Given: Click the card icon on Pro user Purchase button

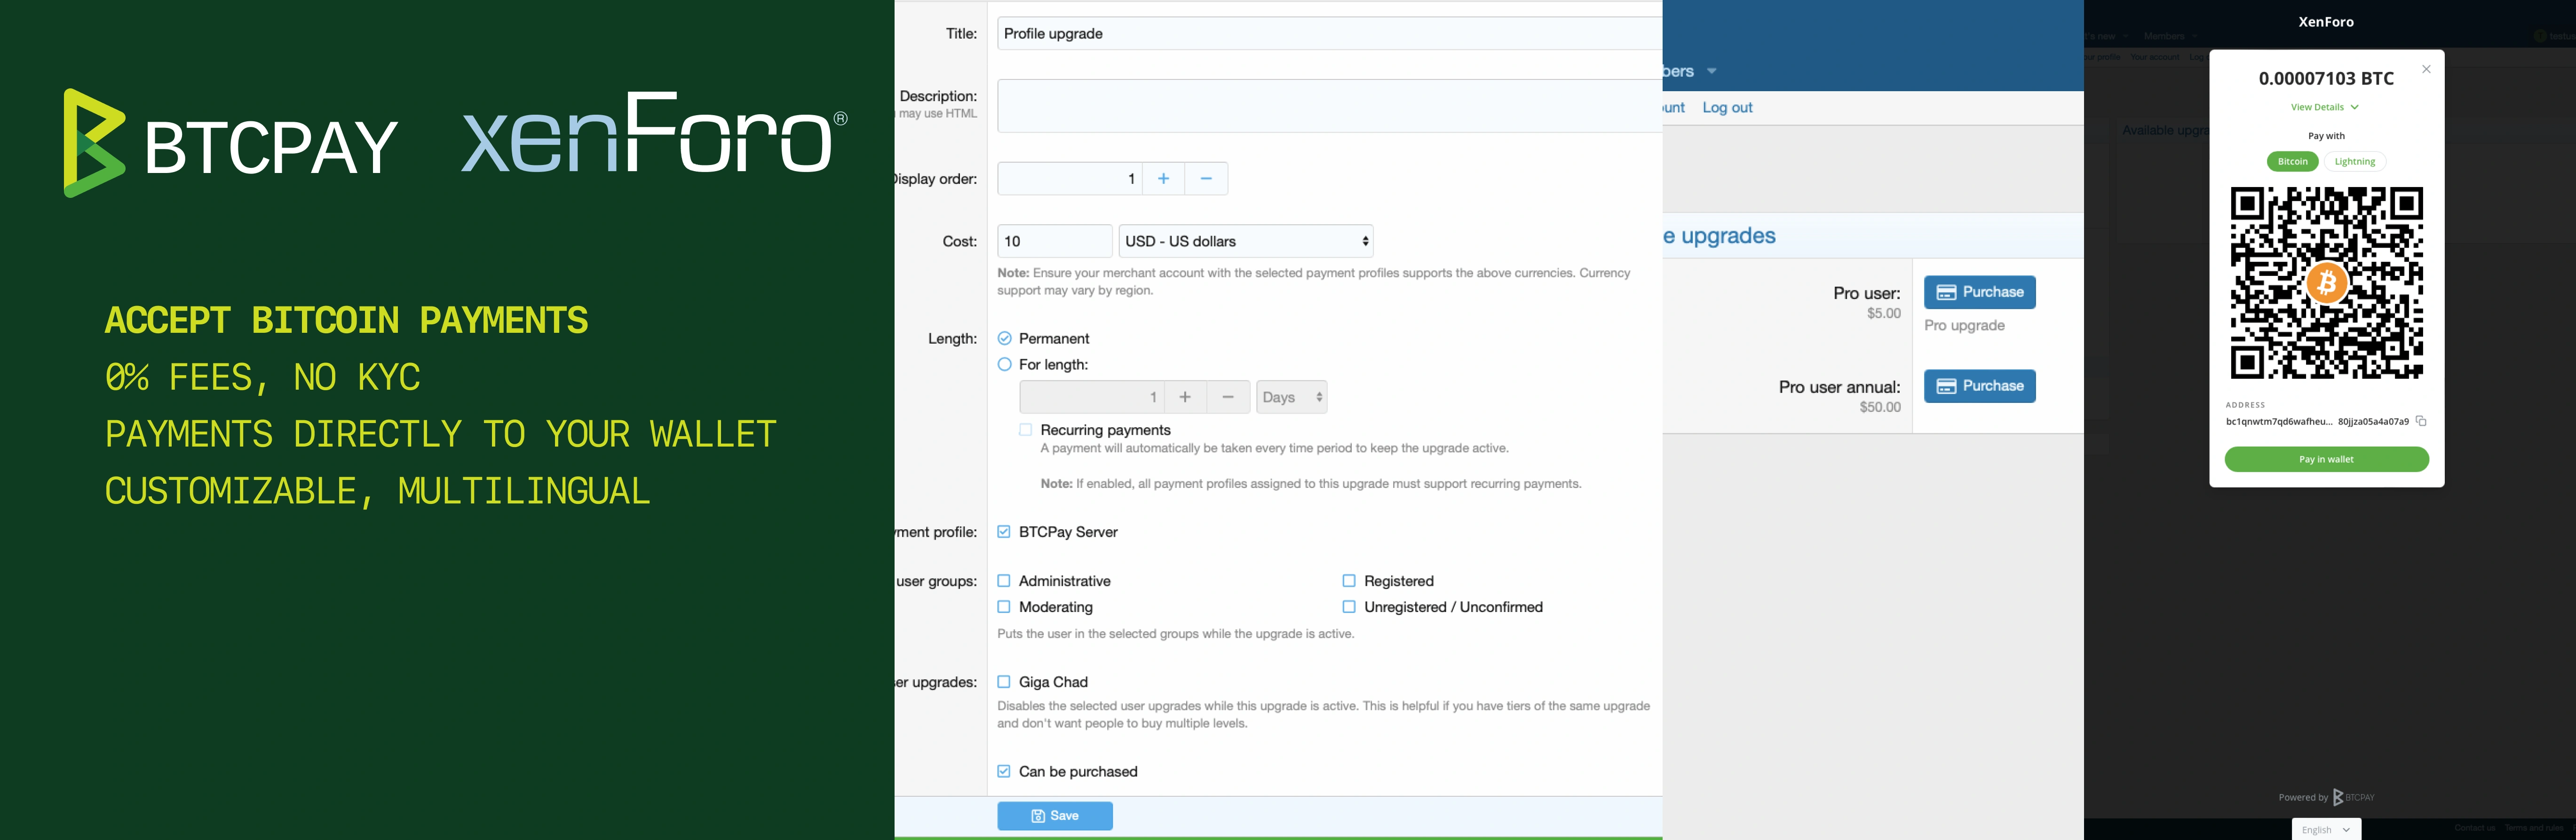Looking at the screenshot, I should pos(1946,291).
